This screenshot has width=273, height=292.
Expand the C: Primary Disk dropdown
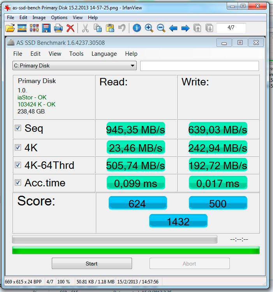point(74,65)
